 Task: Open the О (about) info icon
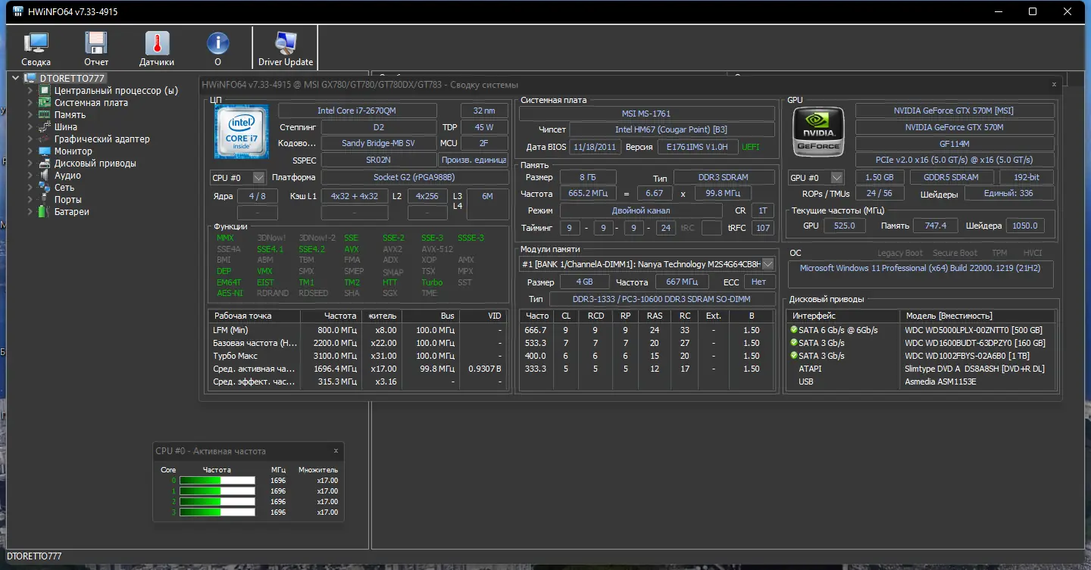point(217,48)
